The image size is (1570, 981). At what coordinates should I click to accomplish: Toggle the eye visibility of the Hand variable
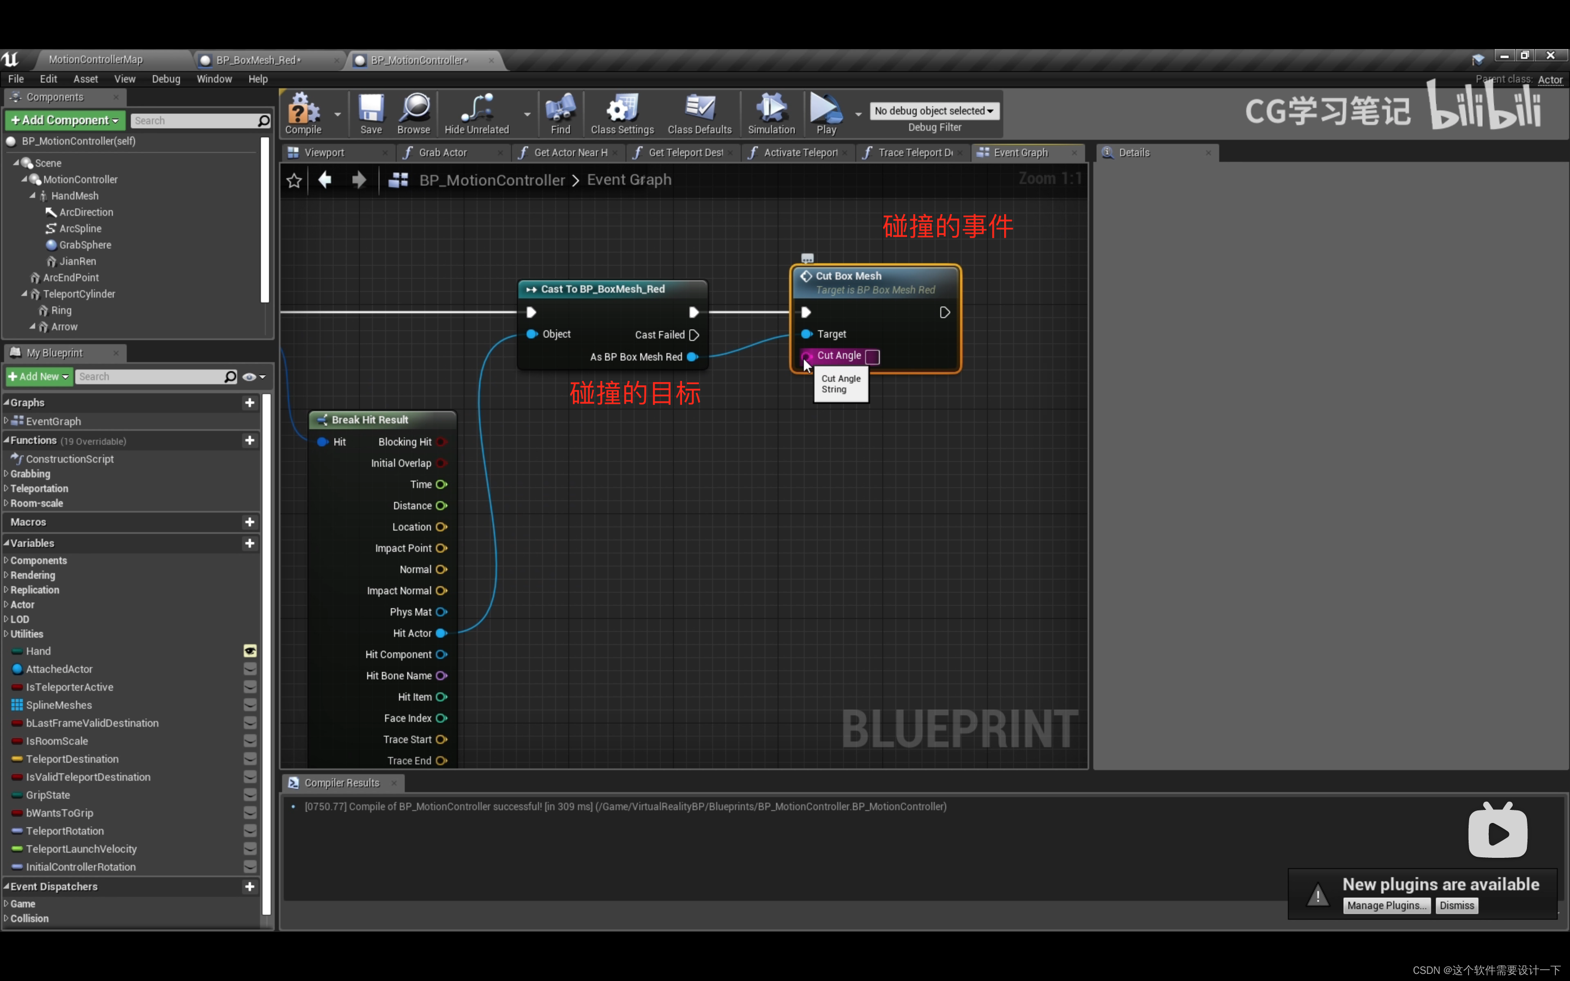[250, 651]
